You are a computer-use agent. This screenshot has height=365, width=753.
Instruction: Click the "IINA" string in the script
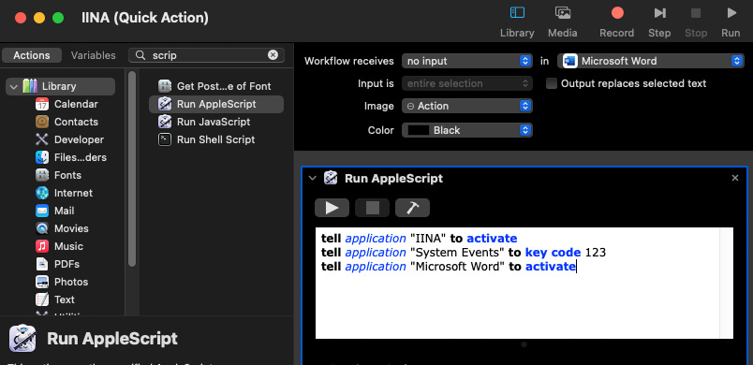pos(428,239)
